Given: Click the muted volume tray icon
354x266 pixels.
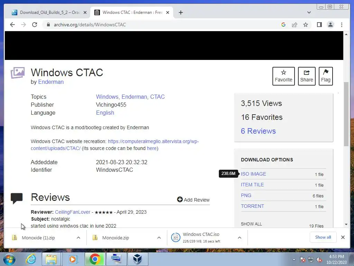Looking at the screenshot, I should (x=319, y=259).
